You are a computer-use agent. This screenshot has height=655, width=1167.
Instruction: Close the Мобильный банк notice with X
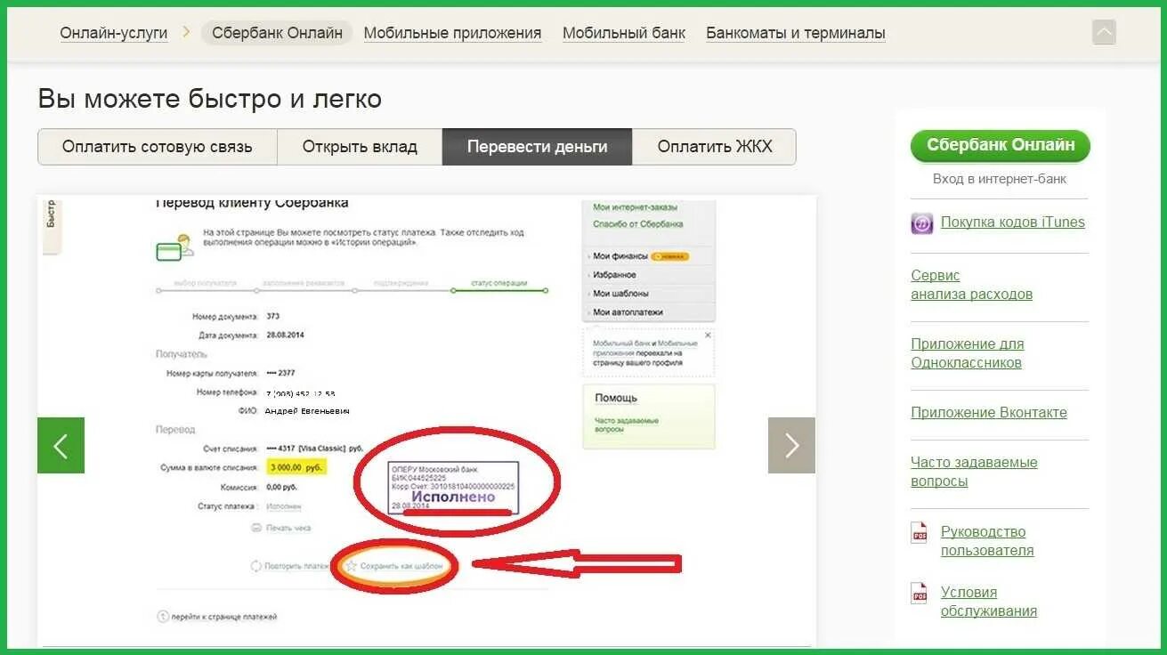[x=708, y=336]
